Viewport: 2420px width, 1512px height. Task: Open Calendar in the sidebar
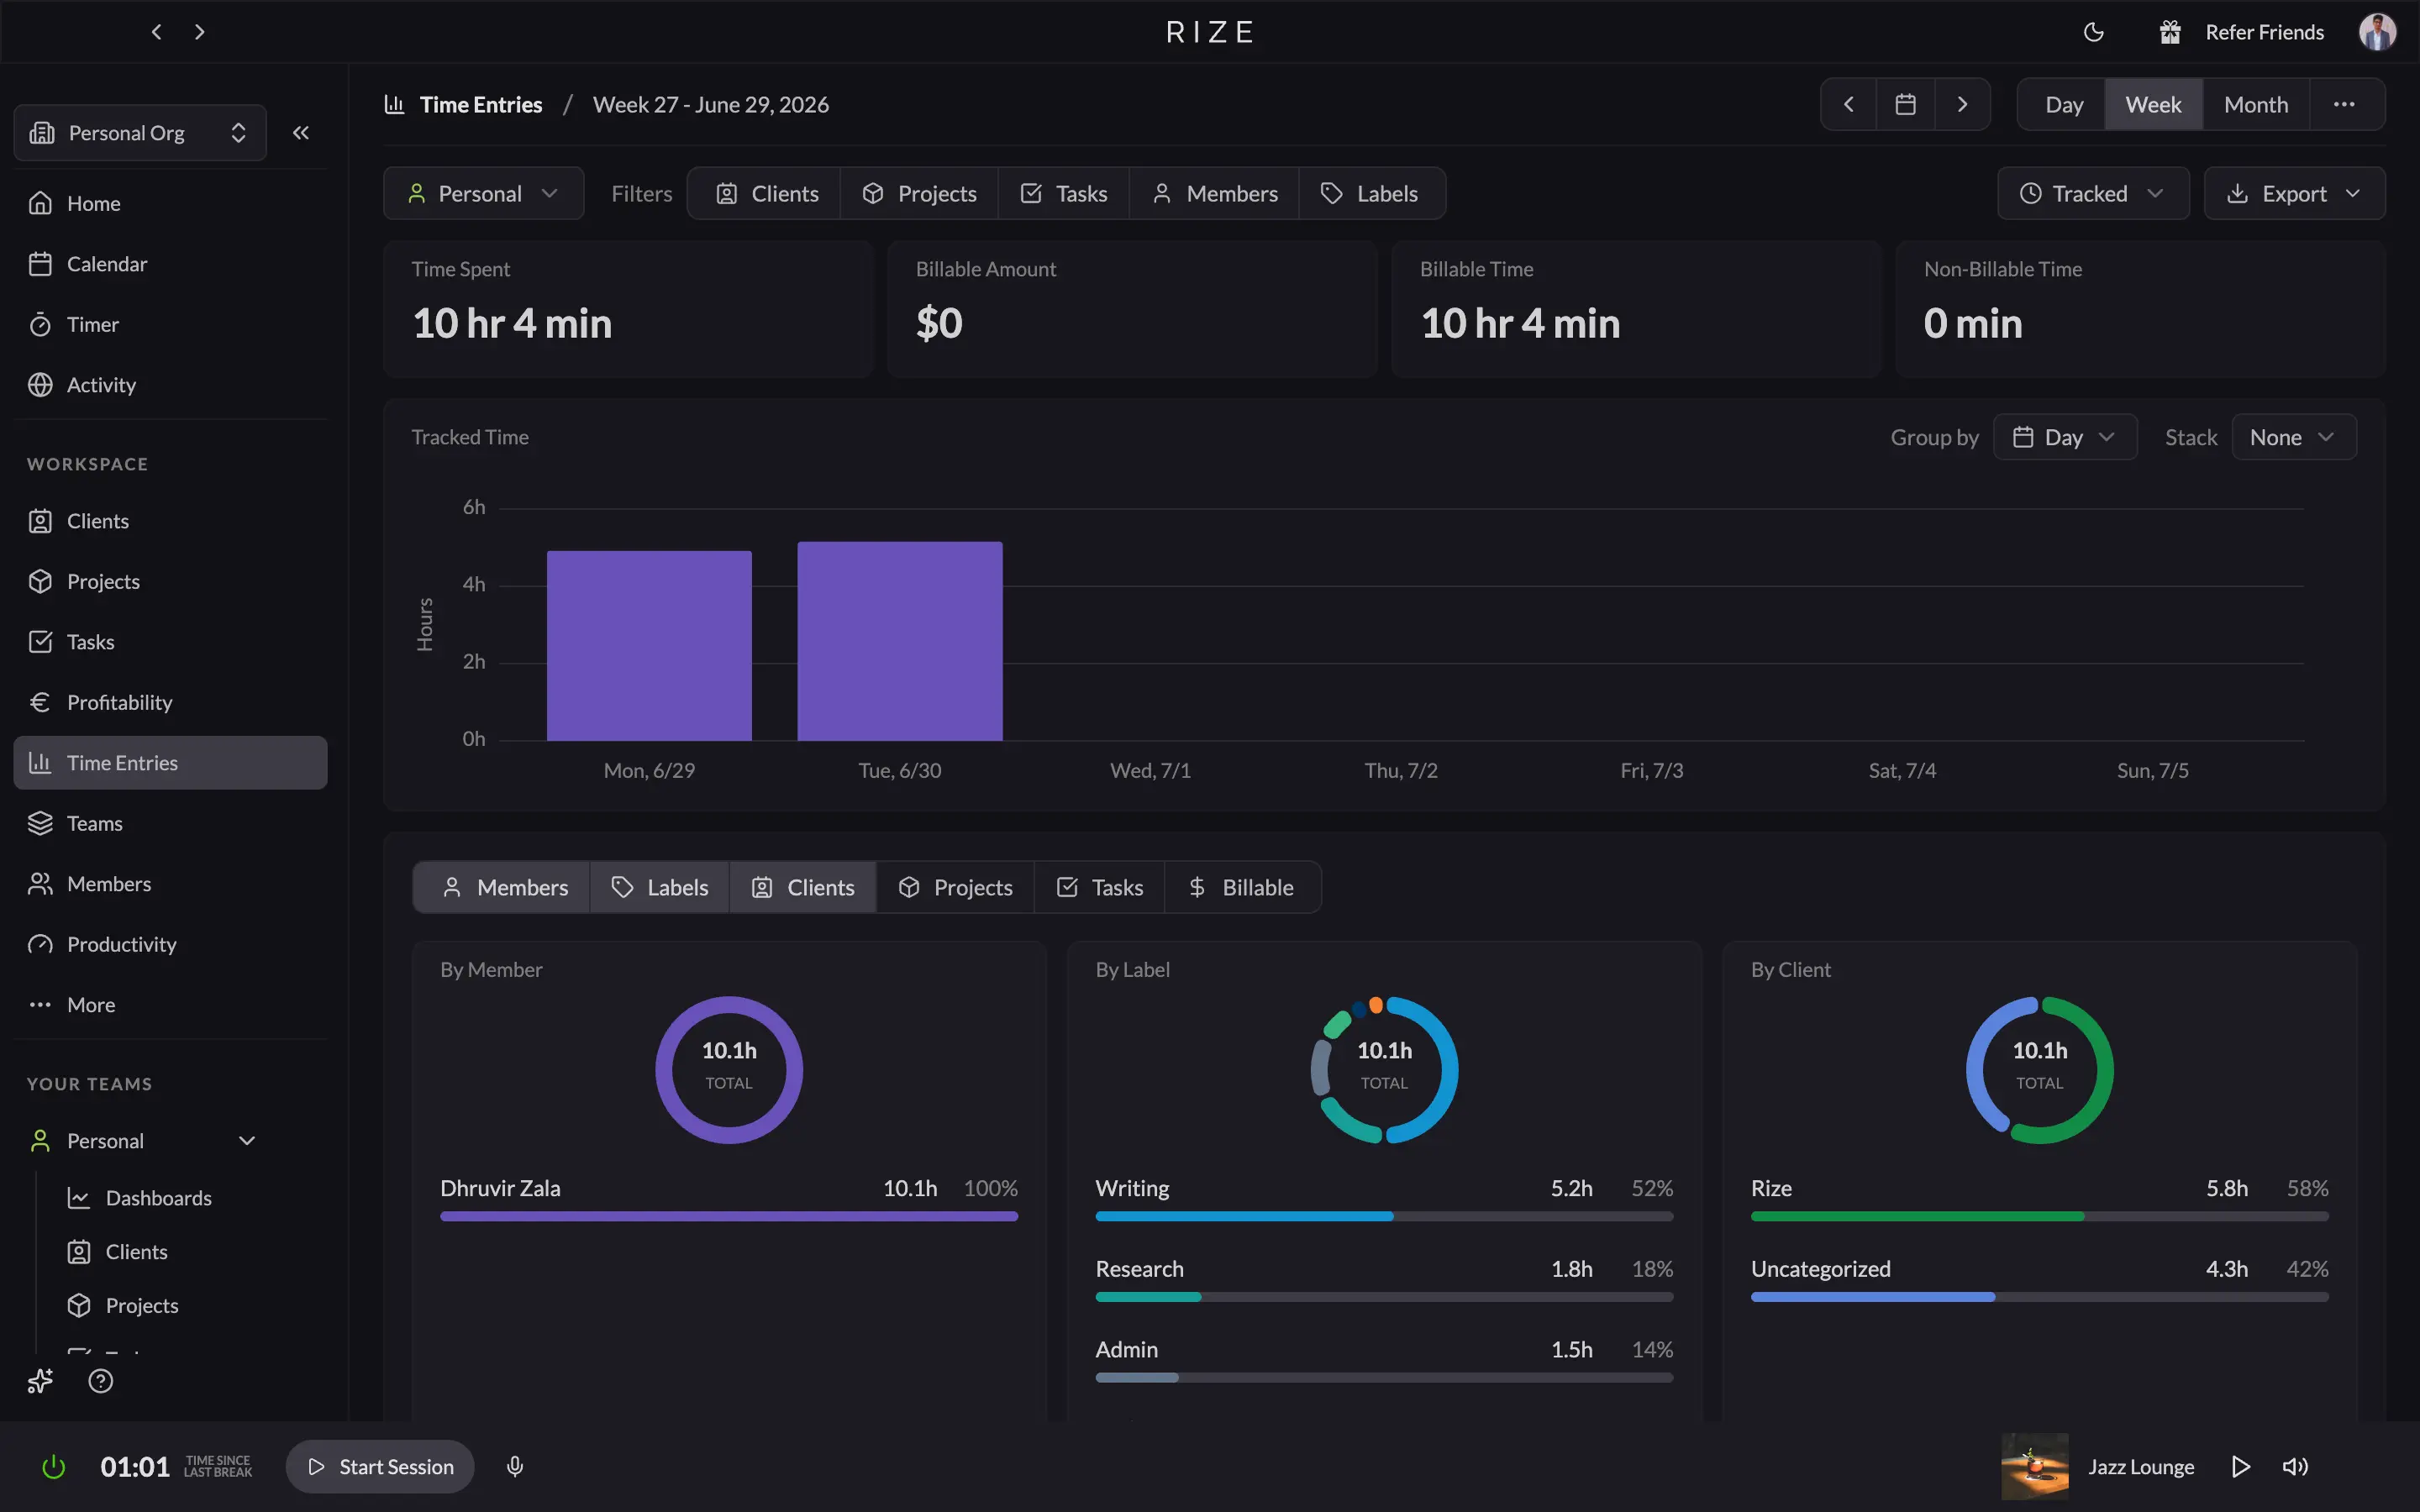pos(170,264)
